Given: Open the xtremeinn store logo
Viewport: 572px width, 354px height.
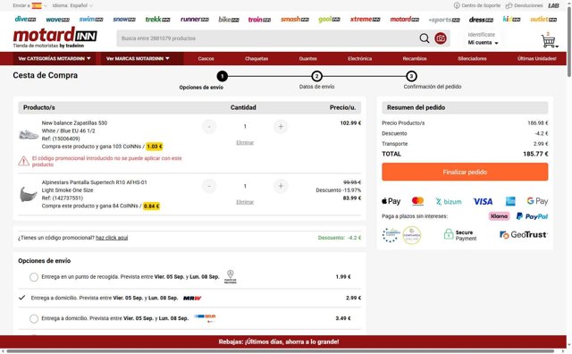Looking at the screenshot, I should [x=365, y=19].
